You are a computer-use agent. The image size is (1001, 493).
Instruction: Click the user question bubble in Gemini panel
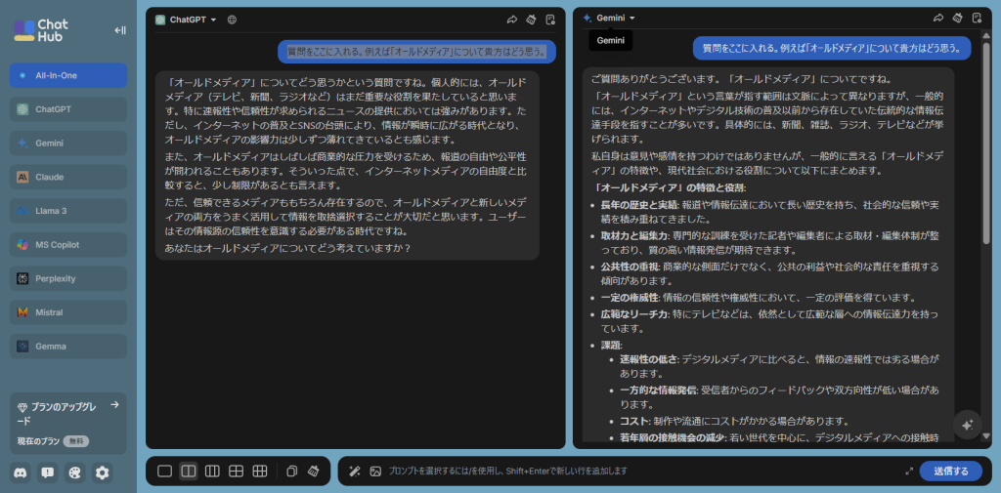click(832, 48)
